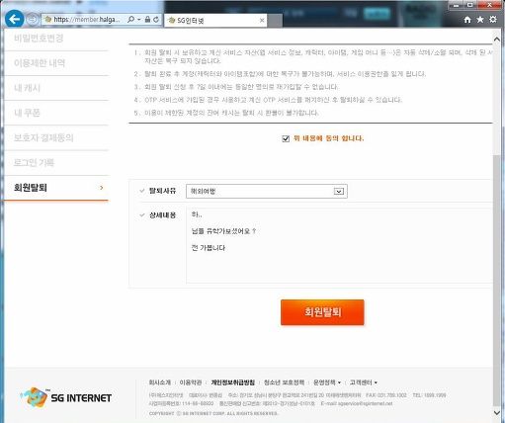This screenshot has height=423, width=505.
Task: Open the 회사소개 footer link
Action: tap(160, 382)
